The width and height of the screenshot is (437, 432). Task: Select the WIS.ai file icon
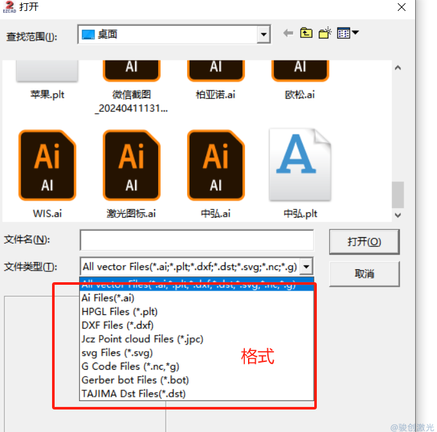point(47,165)
